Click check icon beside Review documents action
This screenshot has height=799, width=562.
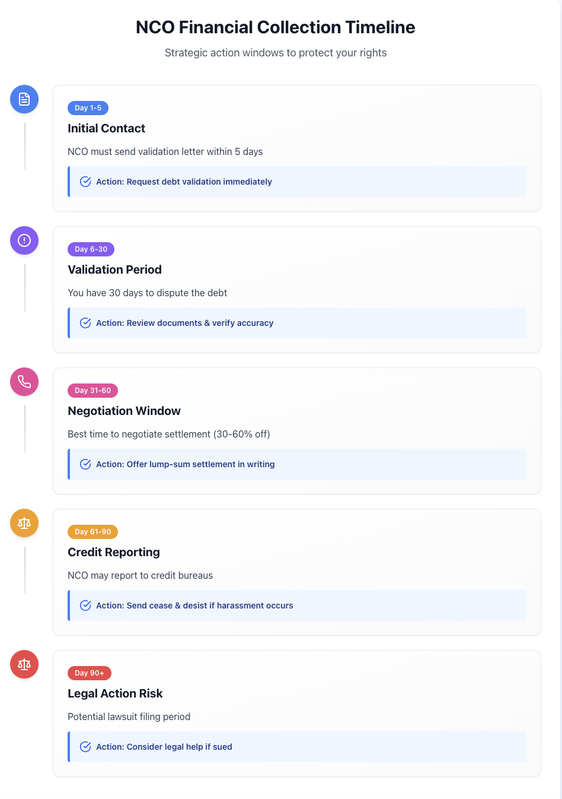tap(85, 323)
